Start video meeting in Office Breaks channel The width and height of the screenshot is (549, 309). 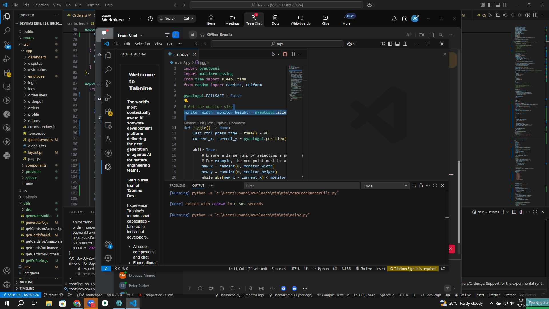pos(421,35)
